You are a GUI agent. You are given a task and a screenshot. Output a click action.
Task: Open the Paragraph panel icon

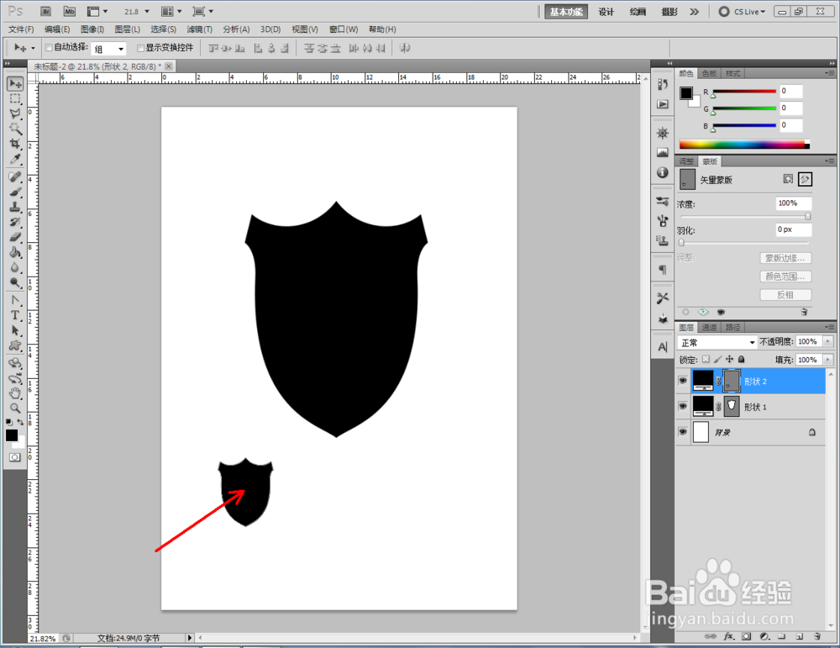[x=663, y=270]
